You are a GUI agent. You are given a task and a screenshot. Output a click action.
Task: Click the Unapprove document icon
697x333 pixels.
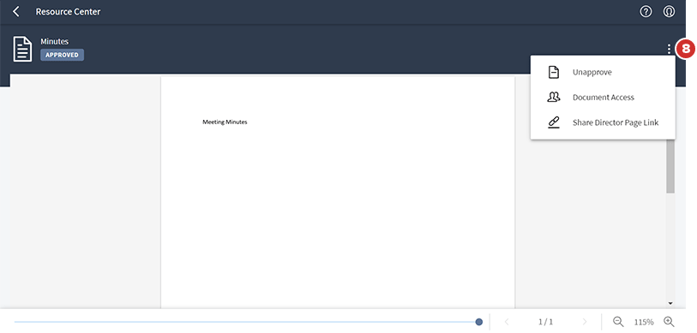click(554, 73)
